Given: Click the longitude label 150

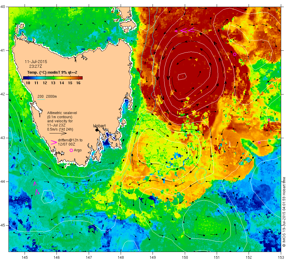Looking at the screenshot, I should [x=185, y=258].
